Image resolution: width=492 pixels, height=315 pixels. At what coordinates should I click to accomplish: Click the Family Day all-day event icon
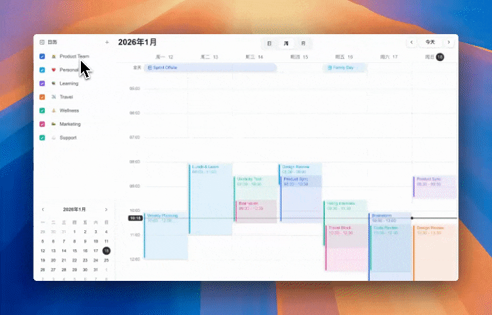tap(330, 68)
